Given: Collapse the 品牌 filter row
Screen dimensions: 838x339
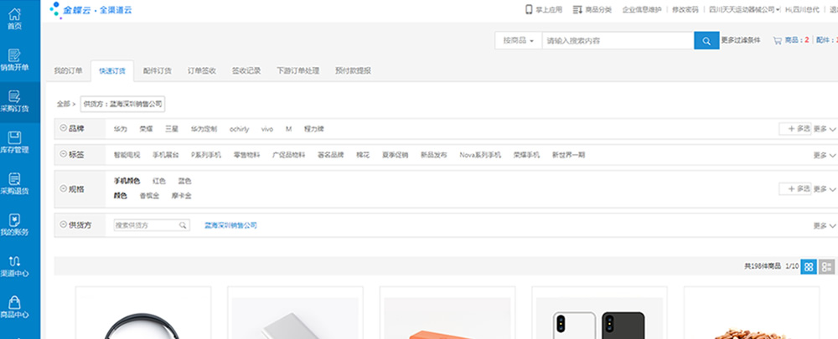Looking at the screenshot, I should coord(64,128).
